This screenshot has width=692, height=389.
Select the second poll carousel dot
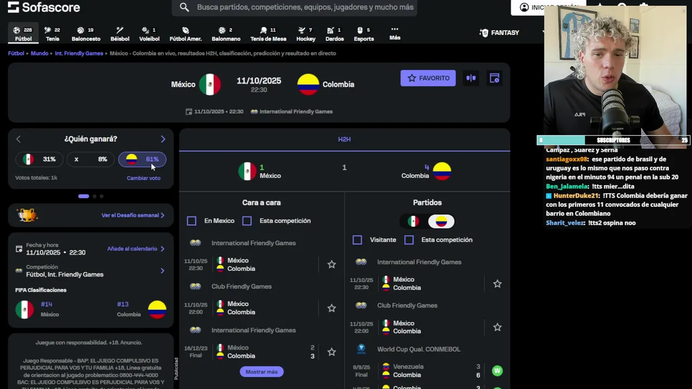[x=95, y=196]
